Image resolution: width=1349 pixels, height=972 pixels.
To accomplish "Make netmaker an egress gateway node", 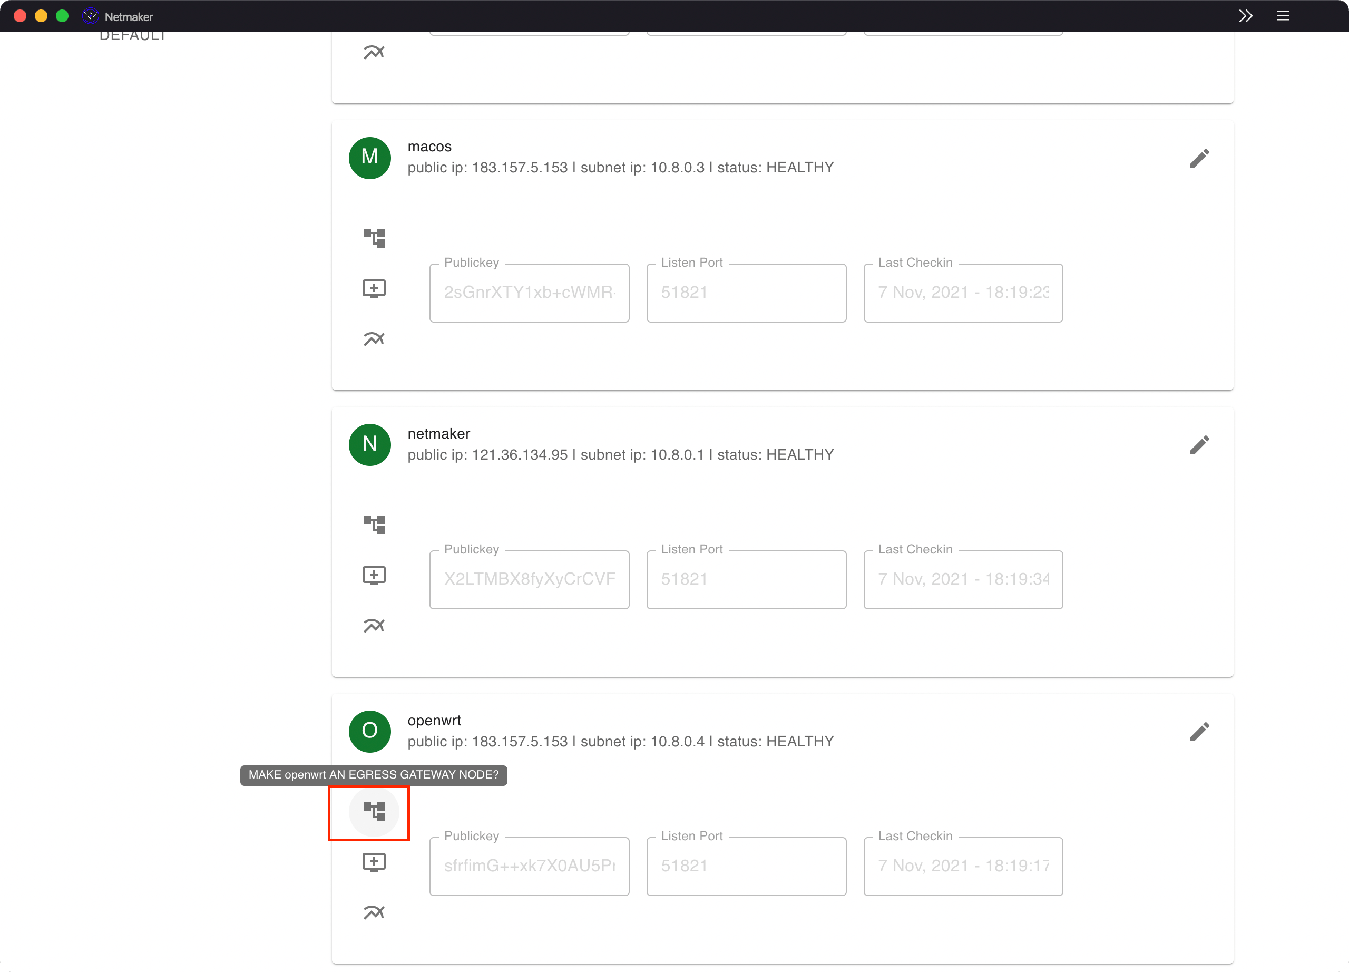I will click(374, 524).
